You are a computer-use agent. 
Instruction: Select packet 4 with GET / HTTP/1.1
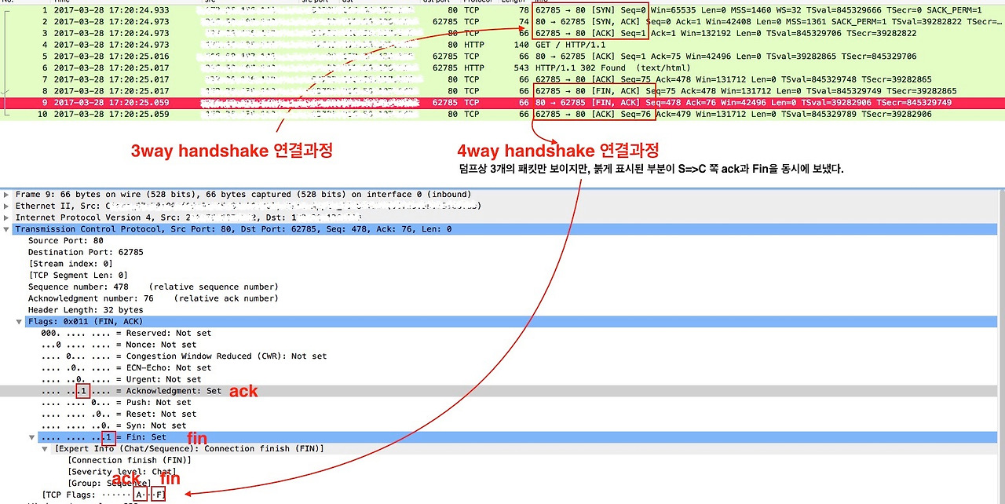502,45
